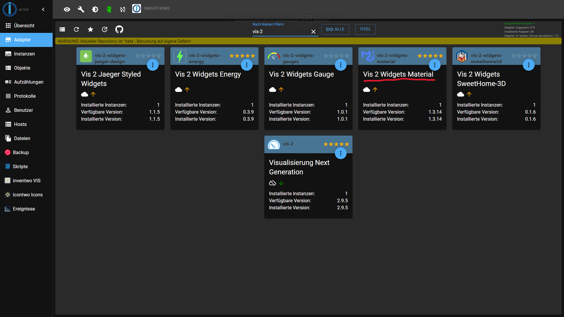The image size is (564, 317).
Task: Click the energy lightning bolt adapter logo
Action: 180,56
